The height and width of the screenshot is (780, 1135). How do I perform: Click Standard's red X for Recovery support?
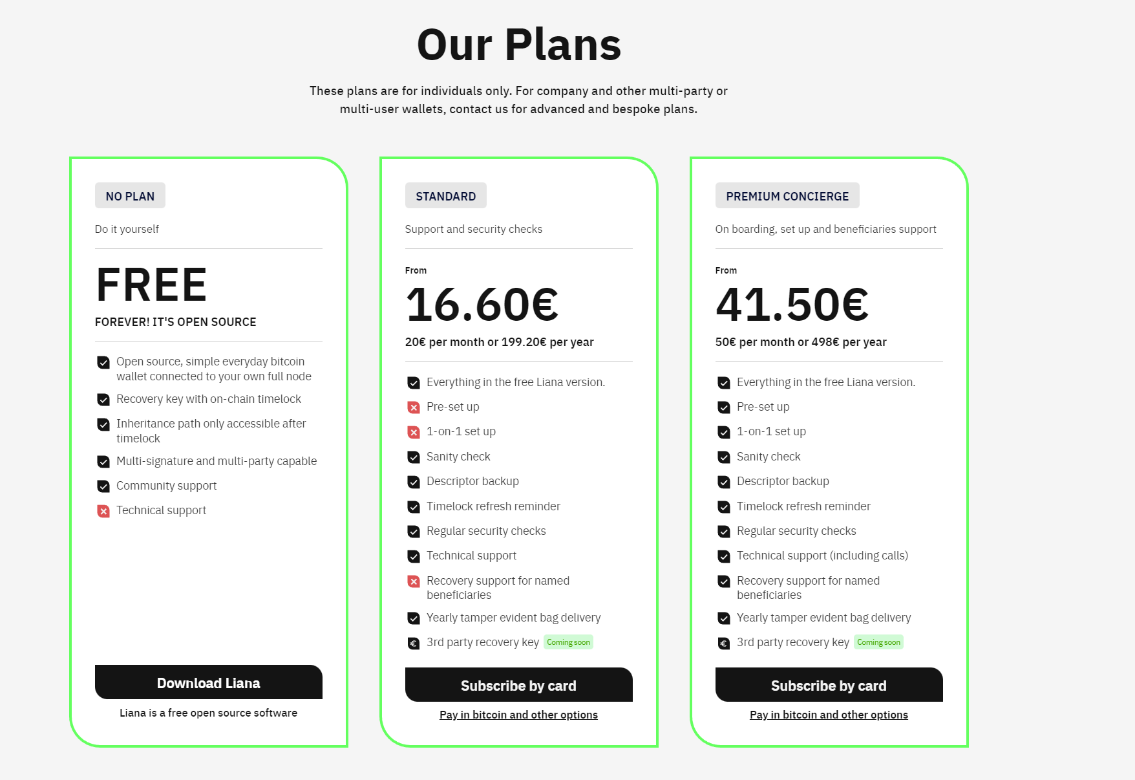point(414,581)
